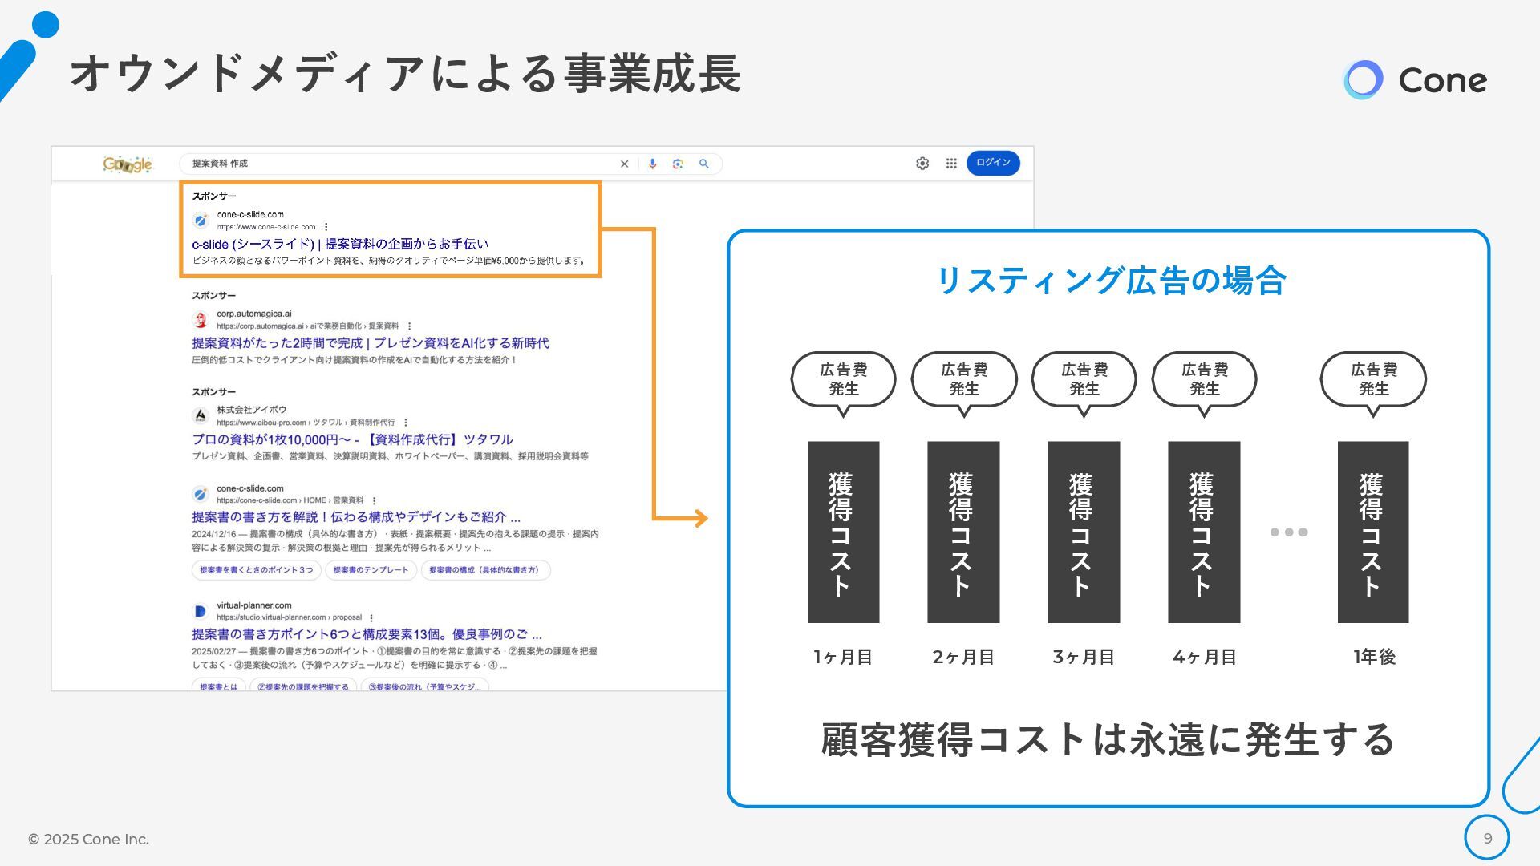The height and width of the screenshot is (866, 1540).
Task: Click 提案書を書くときのポイント3つ chip
Action: (257, 570)
